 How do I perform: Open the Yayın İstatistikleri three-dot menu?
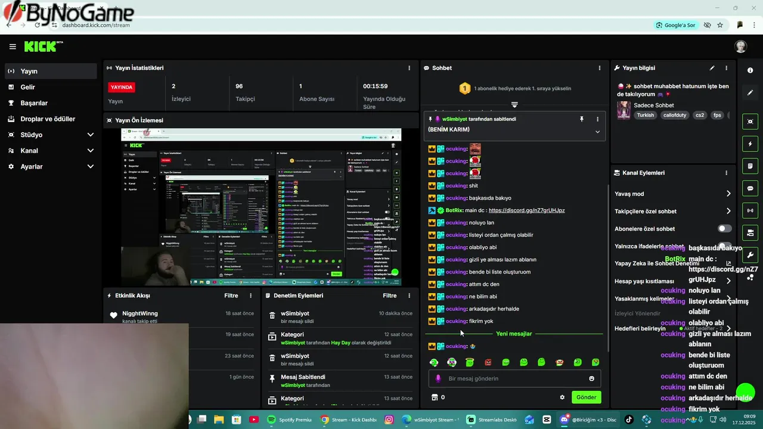pyautogui.click(x=409, y=68)
